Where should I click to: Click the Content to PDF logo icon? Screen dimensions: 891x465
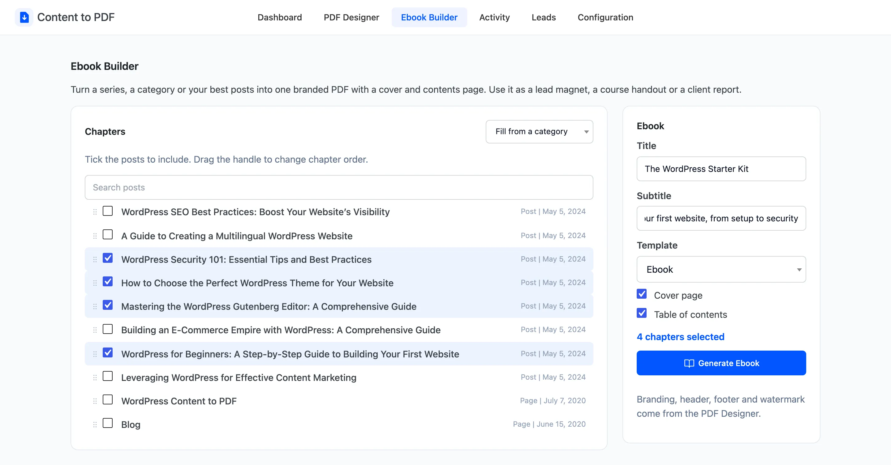tap(24, 17)
